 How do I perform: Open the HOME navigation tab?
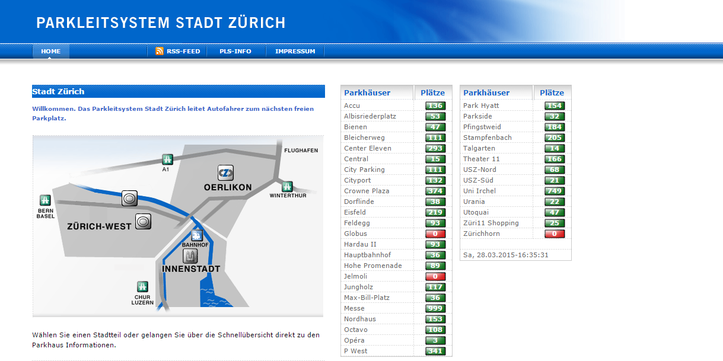[x=51, y=52]
